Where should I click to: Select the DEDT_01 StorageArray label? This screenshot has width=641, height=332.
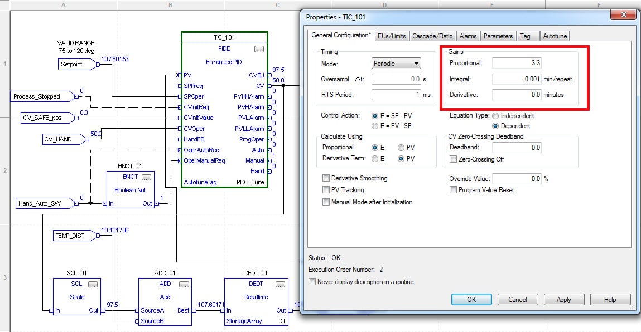pos(244,321)
